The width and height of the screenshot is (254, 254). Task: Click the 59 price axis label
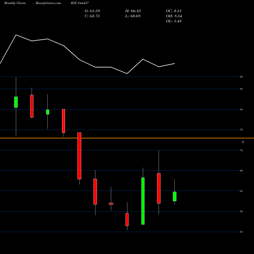[x=241, y=211]
